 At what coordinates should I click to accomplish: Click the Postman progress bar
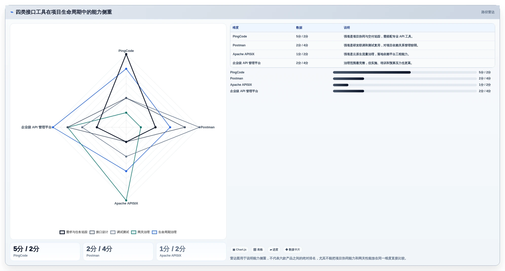405,79
